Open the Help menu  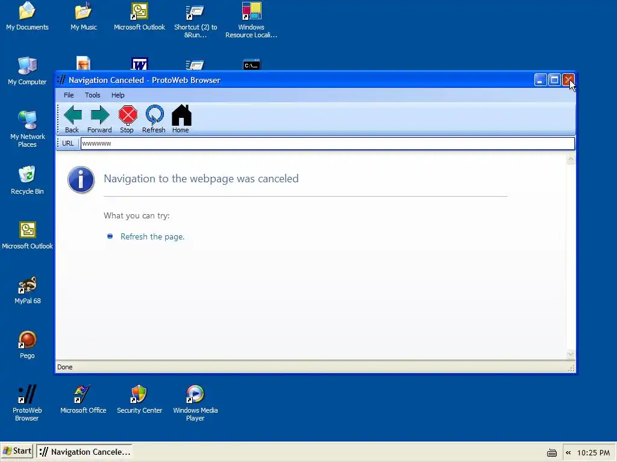click(117, 95)
